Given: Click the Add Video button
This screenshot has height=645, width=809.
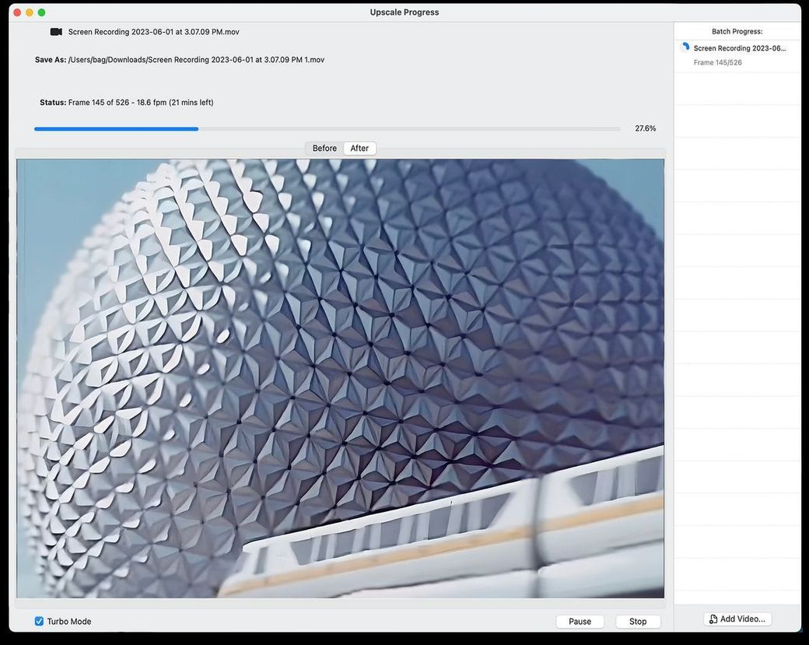Looking at the screenshot, I should [737, 619].
